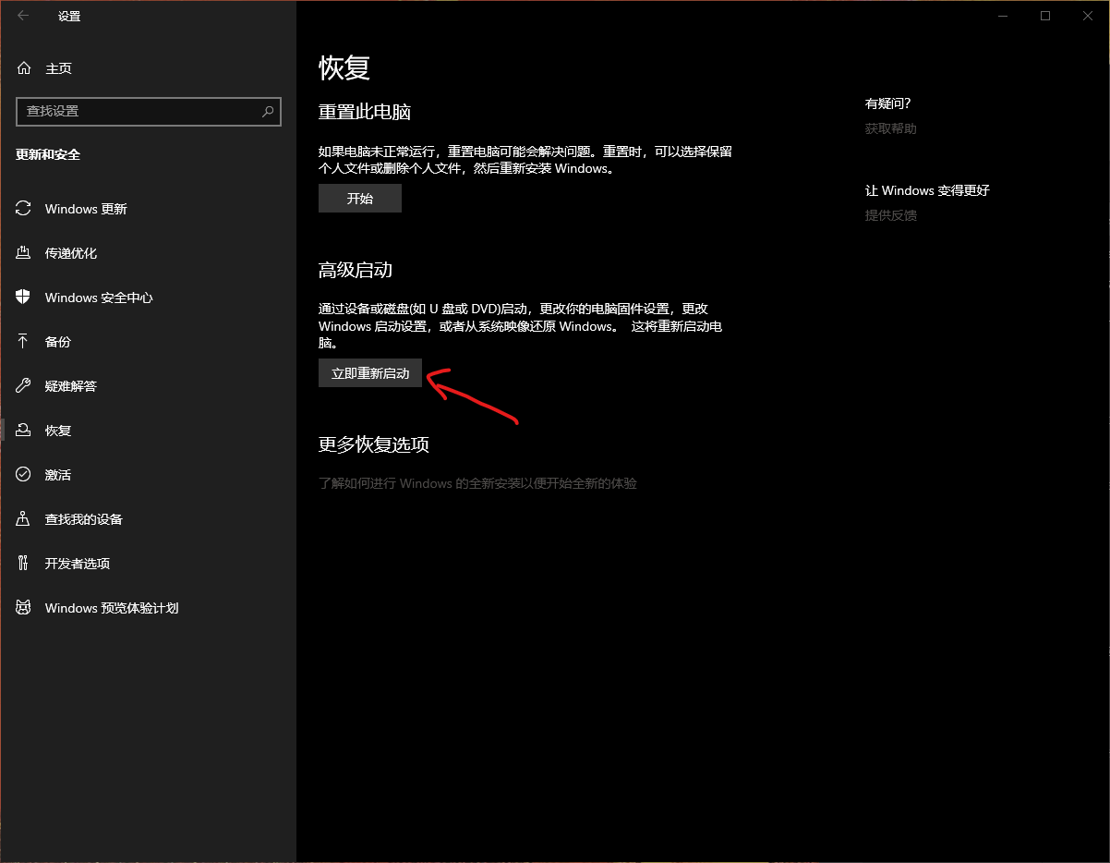
Task: Open the 提供反馈 link
Action: click(890, 215)
